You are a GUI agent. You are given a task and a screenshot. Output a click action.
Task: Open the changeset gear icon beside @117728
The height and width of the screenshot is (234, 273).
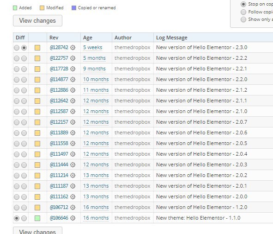(73, 69)
